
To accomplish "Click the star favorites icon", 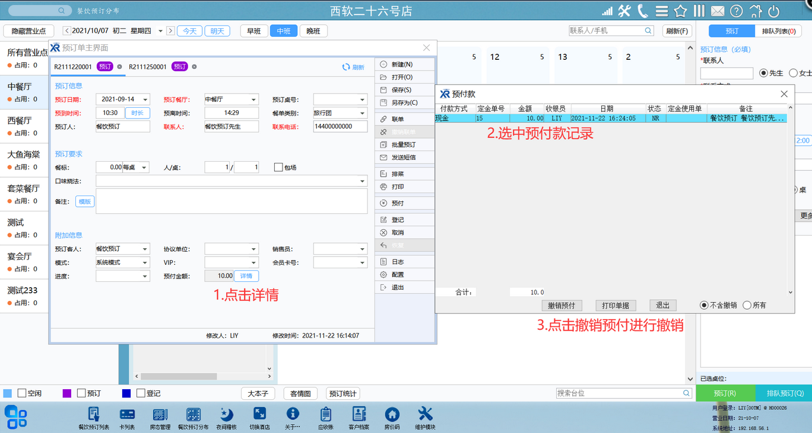I will (680, 11).
